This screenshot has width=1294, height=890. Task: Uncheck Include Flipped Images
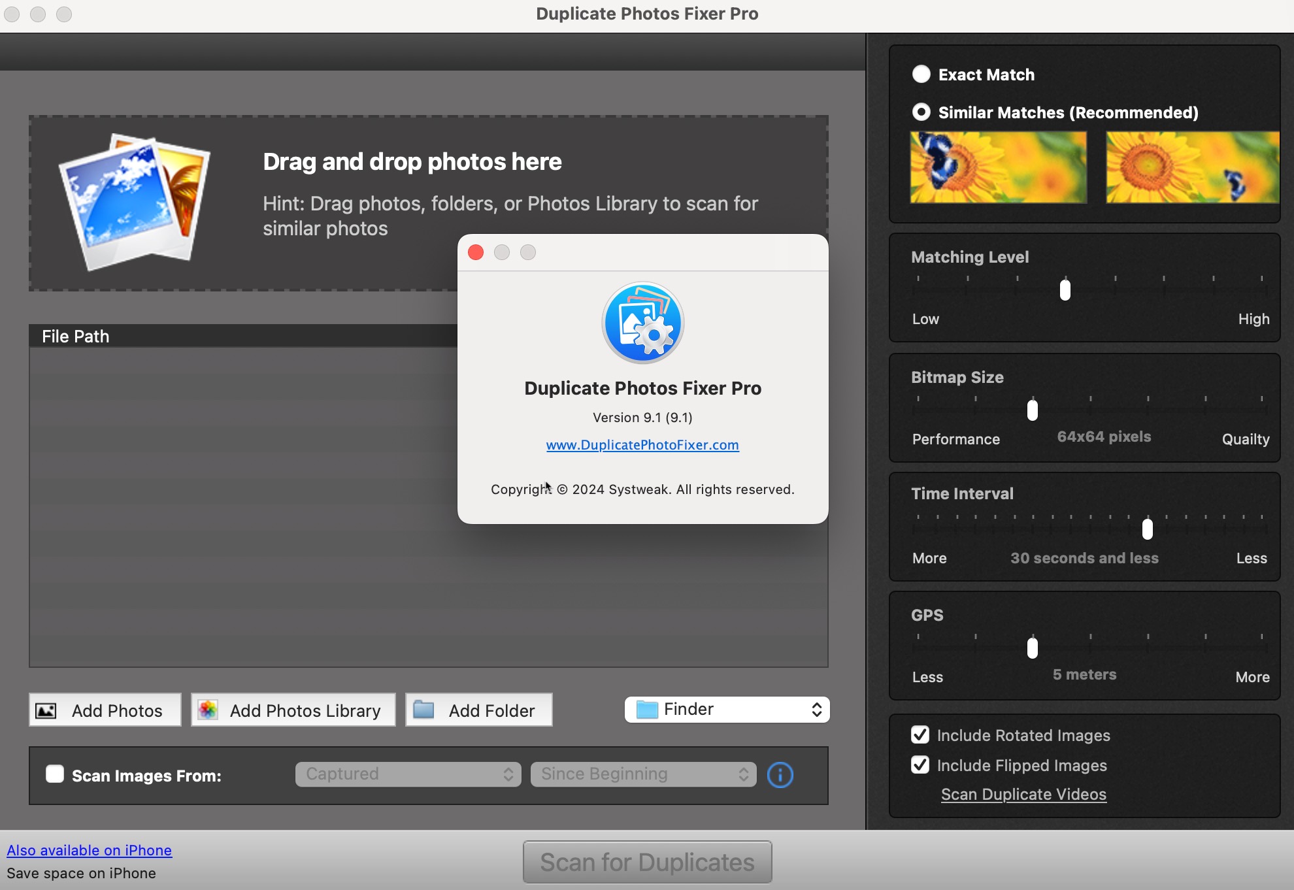(920, 765)
